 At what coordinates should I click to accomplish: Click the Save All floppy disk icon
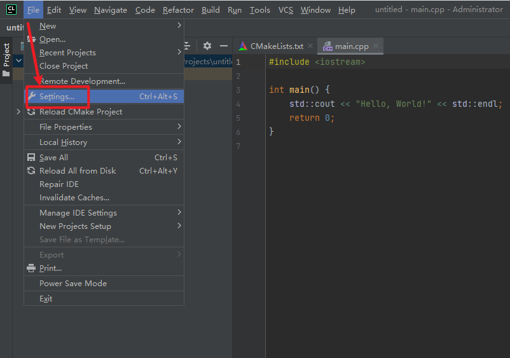[31, 158]
